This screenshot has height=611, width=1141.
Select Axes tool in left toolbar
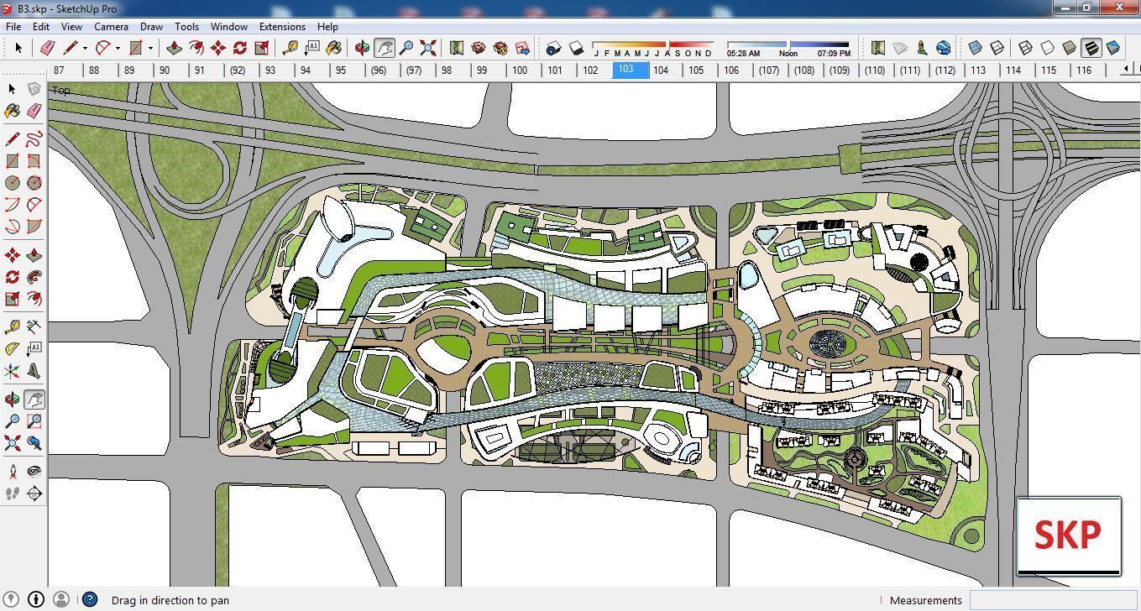[12, 370]
